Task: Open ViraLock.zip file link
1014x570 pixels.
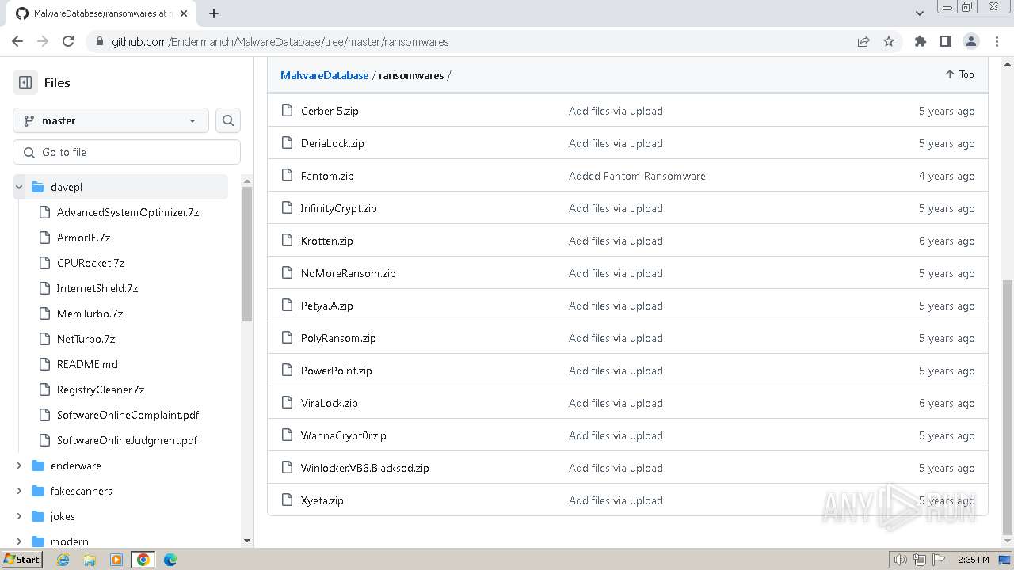Action: [330, 403]
